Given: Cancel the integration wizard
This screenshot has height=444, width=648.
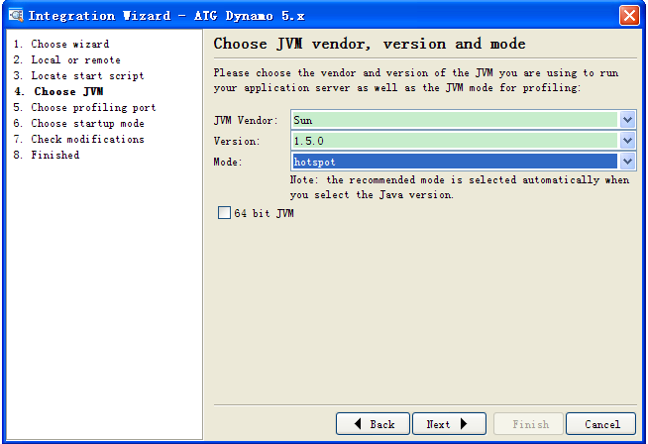Looking at the screenshot, I should click(x=600, y=424).
